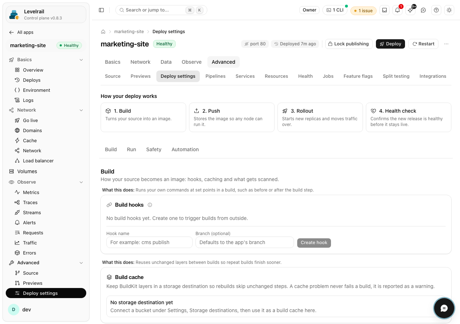Click the Deploy button

[390, 44]
